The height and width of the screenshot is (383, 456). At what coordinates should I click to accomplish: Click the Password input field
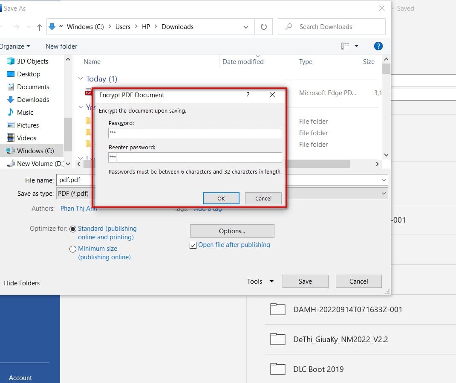(195, 133)
